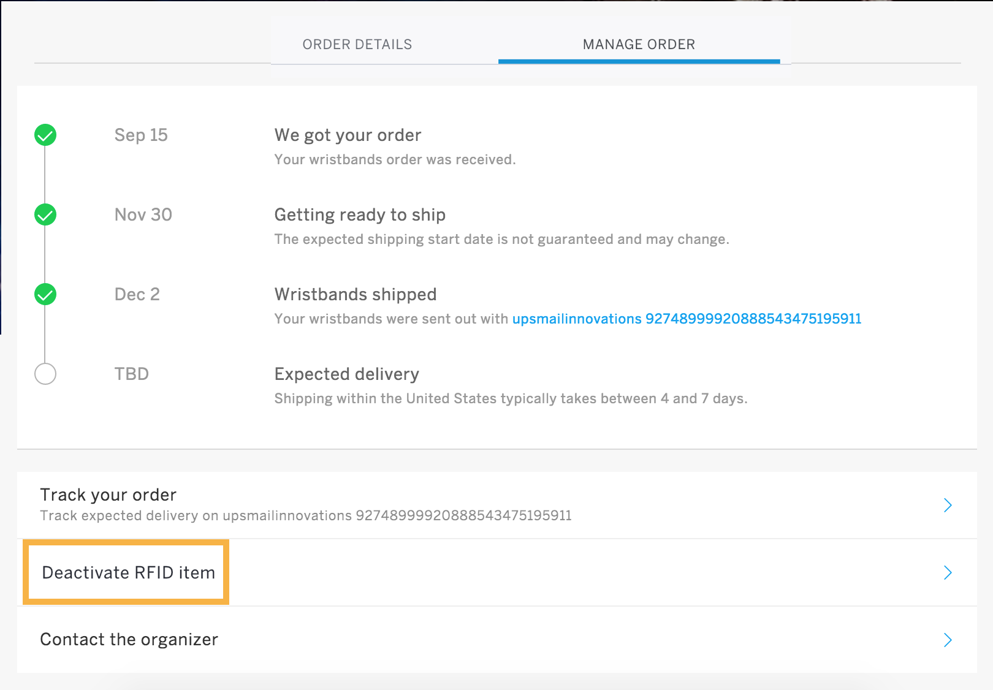Screen dimensions: 993x690
Task: Expand Deactivate RFID item using its arrow
Action: tap(948, 572)
